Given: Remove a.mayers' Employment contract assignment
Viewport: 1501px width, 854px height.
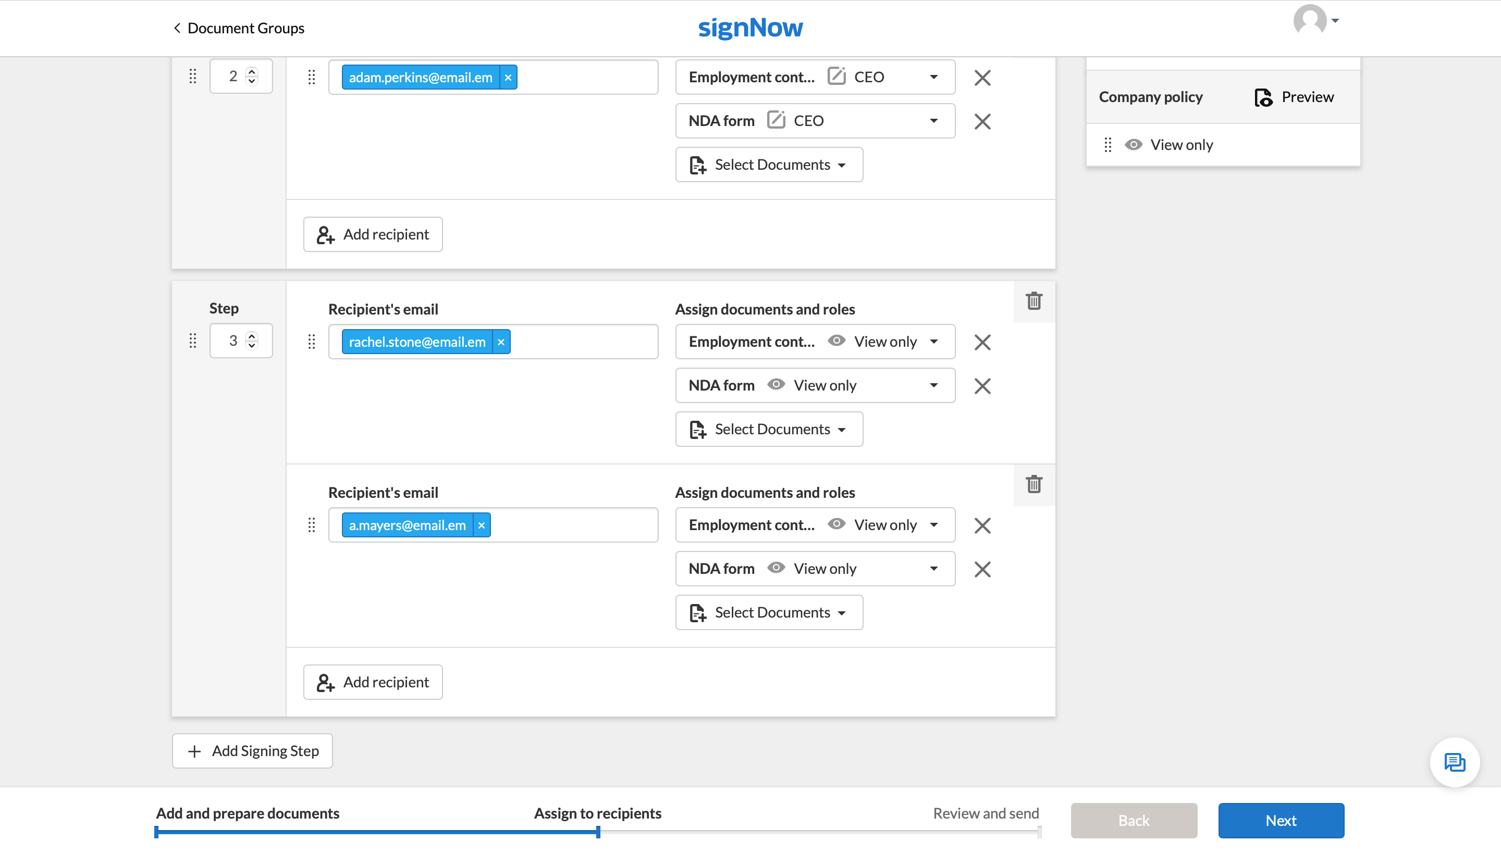Looking at the screenshot, I should (x=982, y=525).
